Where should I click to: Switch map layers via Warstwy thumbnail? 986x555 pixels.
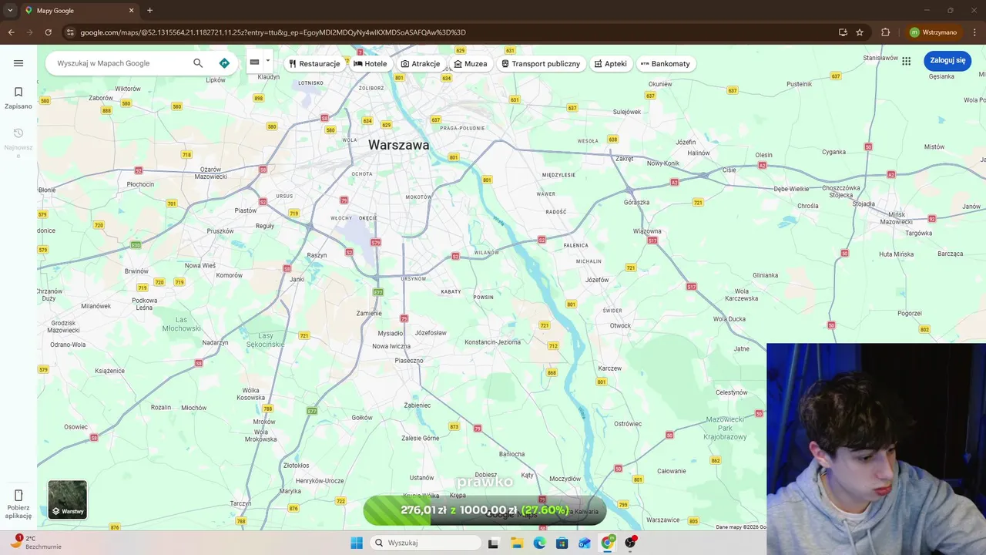(x=67, y=499)
